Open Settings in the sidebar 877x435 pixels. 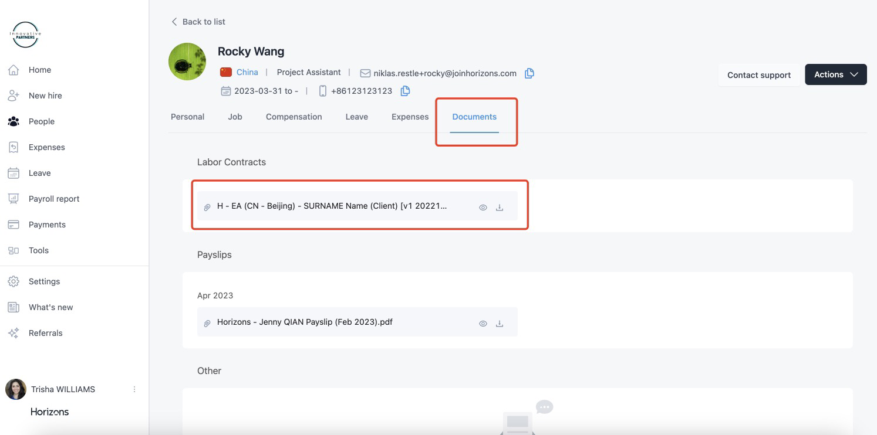[44, 281]
